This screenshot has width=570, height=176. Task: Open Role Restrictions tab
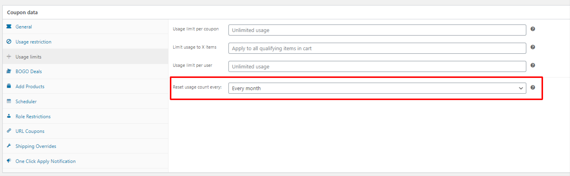[x=86, y=116]
